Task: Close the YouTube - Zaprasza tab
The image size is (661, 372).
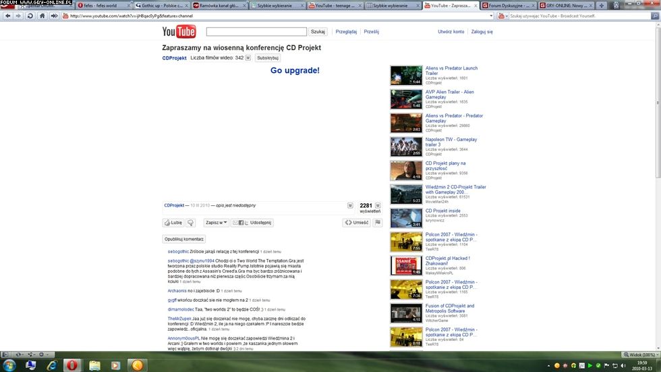Action: (x=476, y=5)
